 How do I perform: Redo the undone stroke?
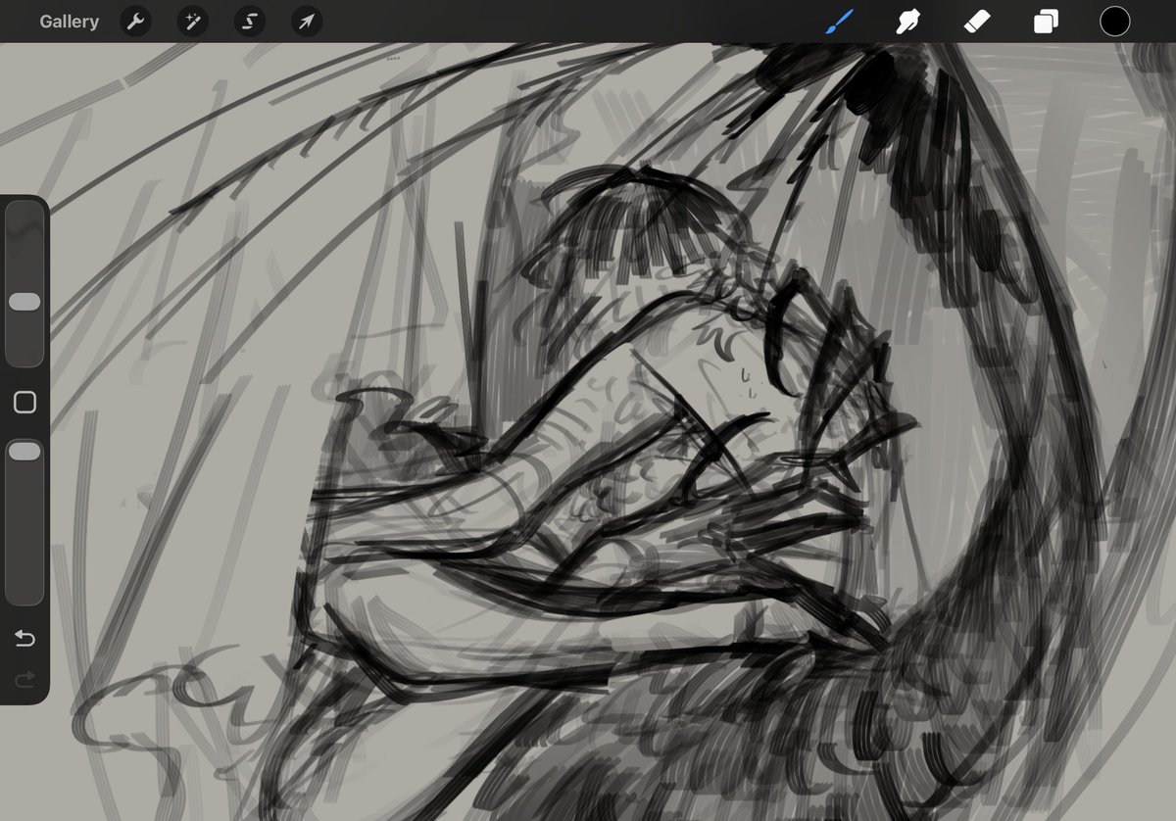(24, 678)
